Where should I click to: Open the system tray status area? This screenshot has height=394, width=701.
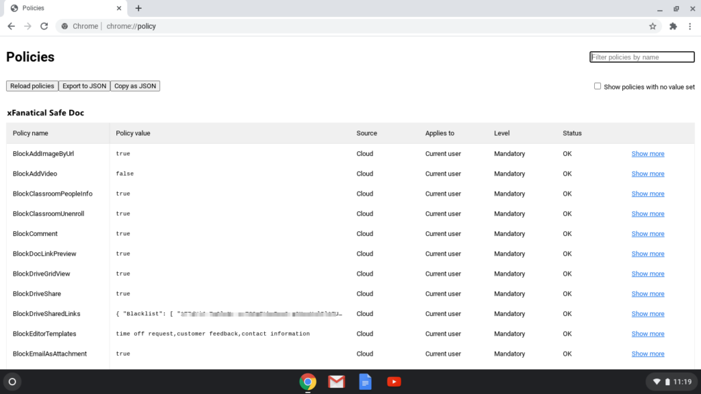[671, 382]
